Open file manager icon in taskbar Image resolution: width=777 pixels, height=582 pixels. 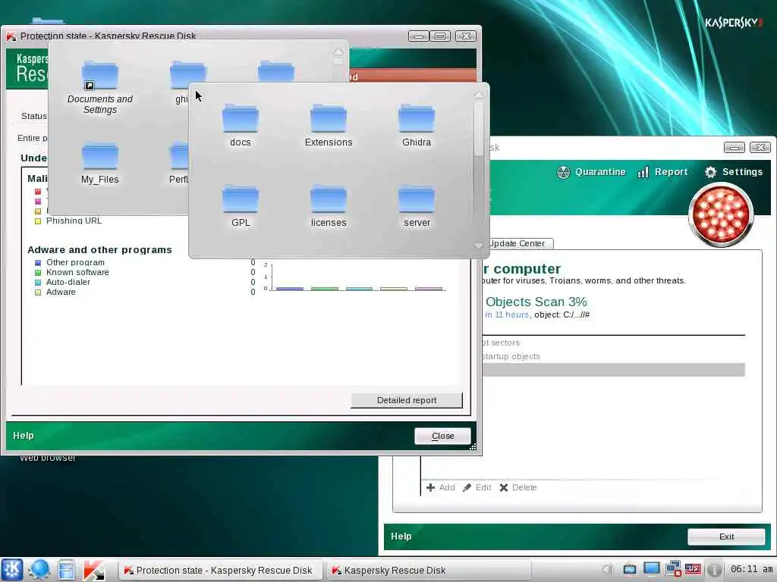point(66,570)
